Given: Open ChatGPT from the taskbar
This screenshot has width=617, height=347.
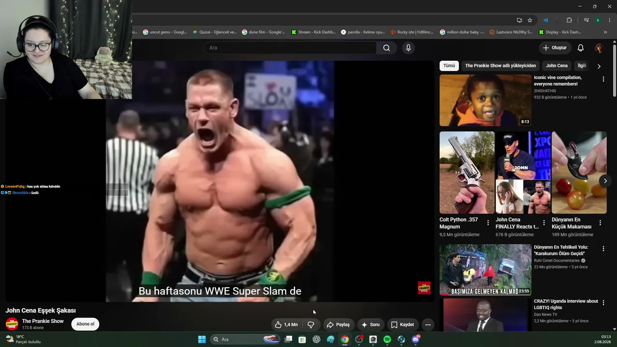Looking at the screenshot, I should point(316,339).
